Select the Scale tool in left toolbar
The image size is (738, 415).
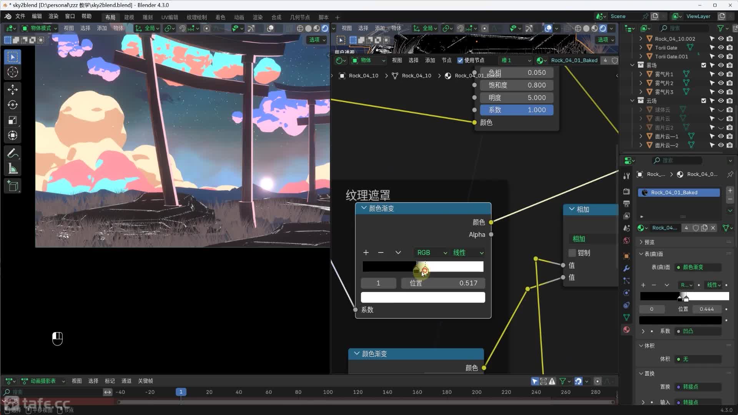[x=13, y=120]
